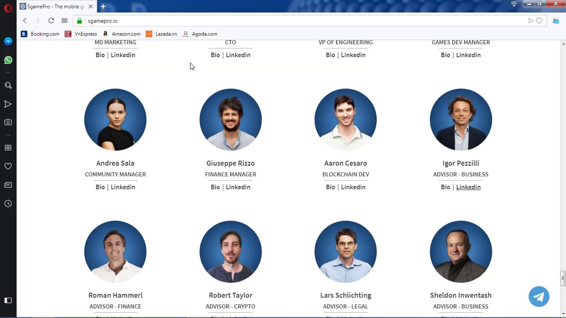
Task: Open Agoda.com bookmark
Action: [200, 34]
